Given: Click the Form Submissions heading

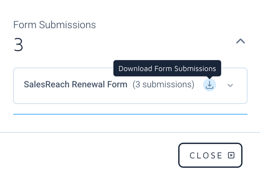Looking at the screenshot, I should tap(54, 25).
